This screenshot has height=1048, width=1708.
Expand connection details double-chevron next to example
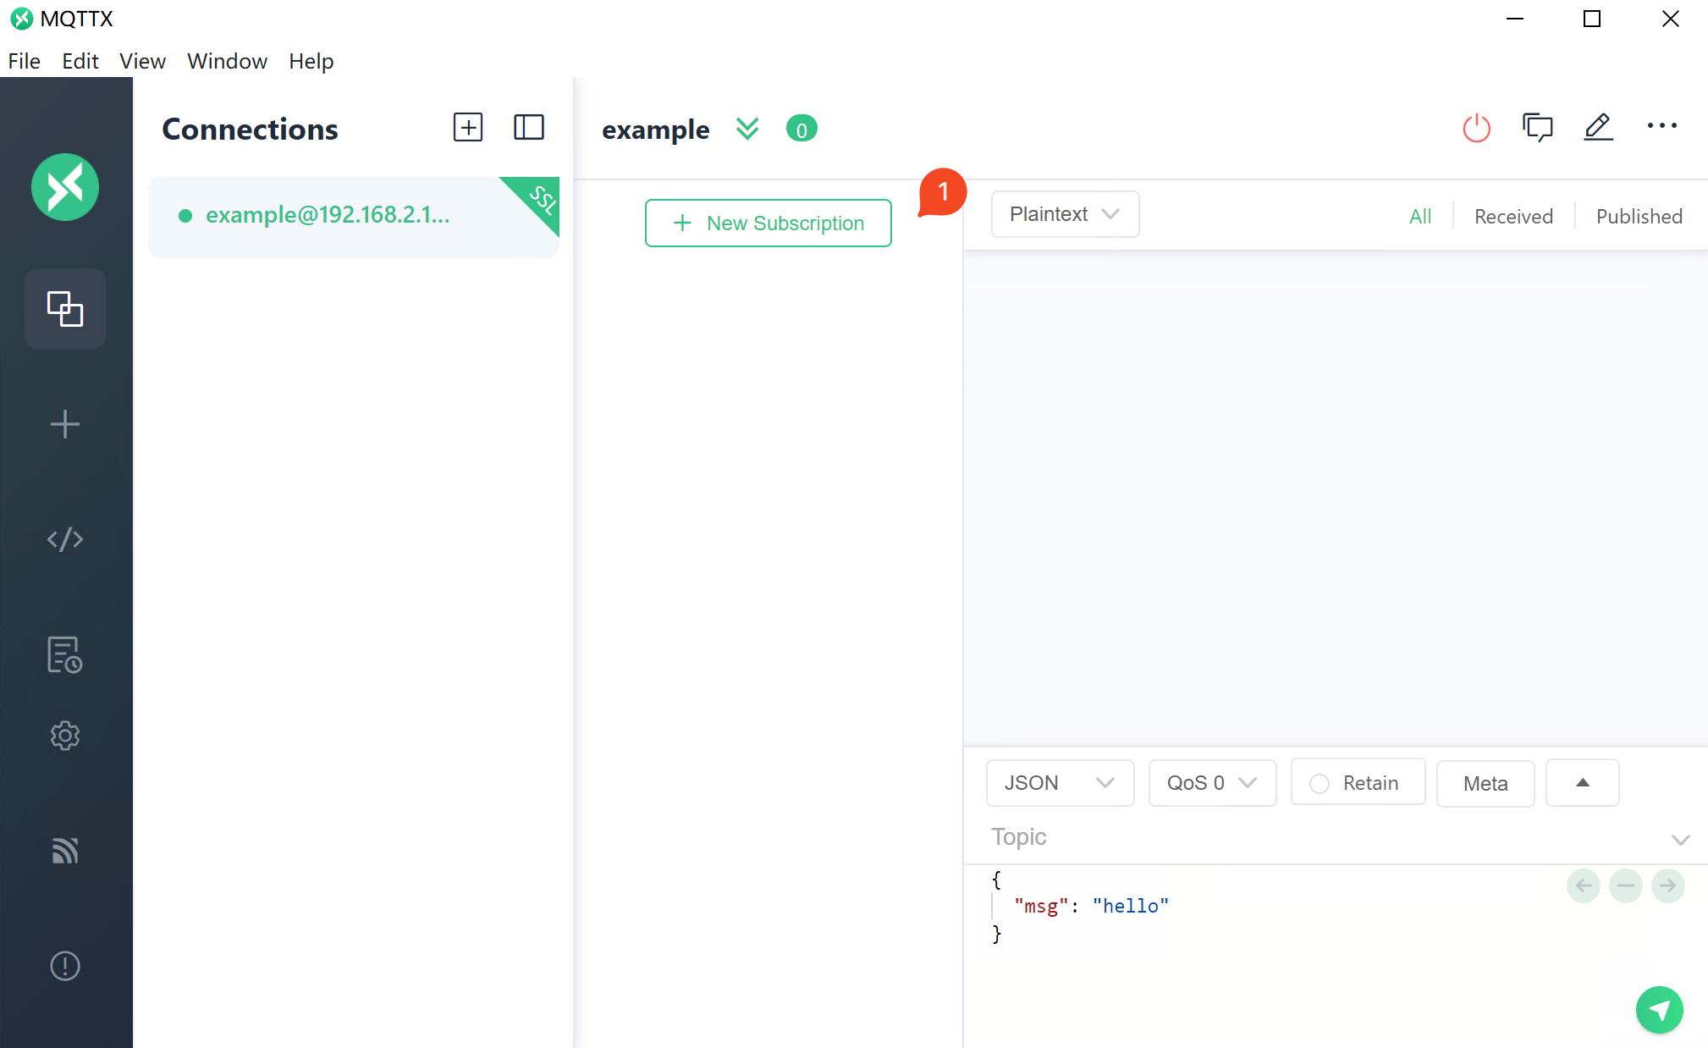[x=747, y=129]
